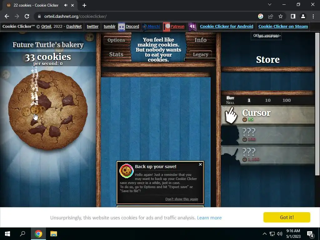Click the Cursor hand icon in store

point(231,115)
